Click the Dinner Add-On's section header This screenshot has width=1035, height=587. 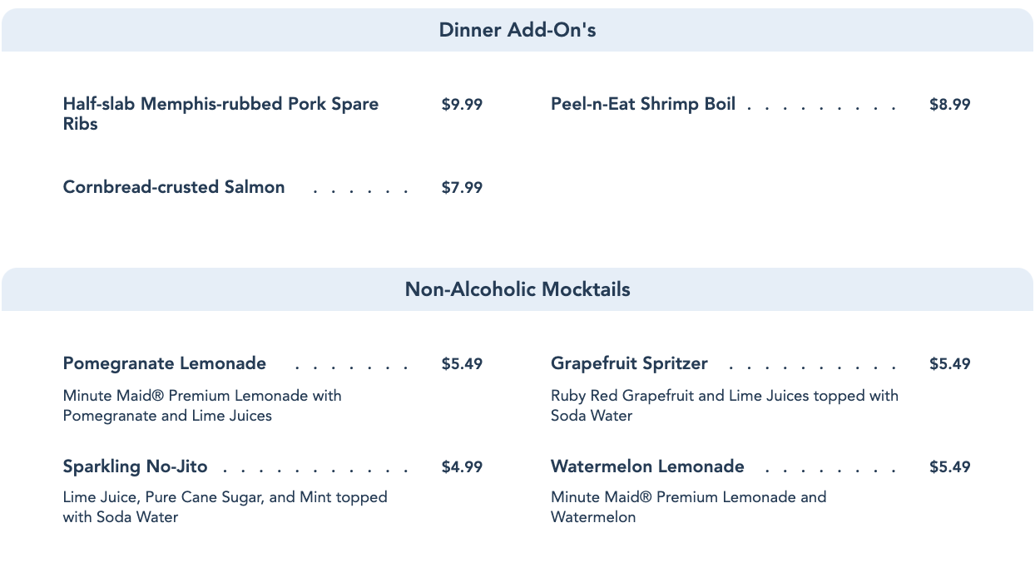517,31
